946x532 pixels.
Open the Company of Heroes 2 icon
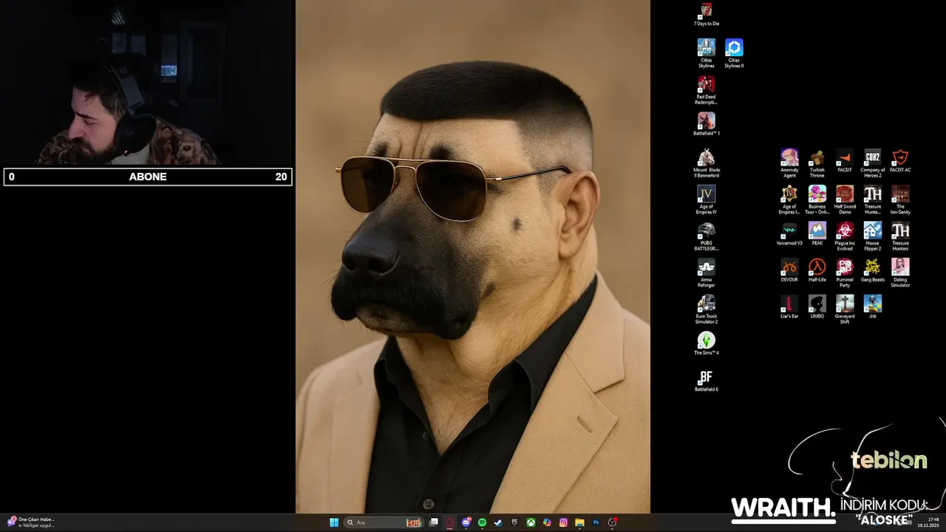point(873,163)
